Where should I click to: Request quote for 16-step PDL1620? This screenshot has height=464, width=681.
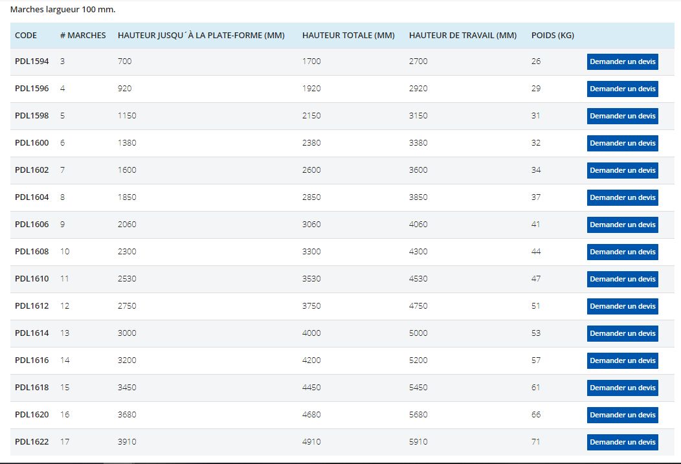[622, 415]
